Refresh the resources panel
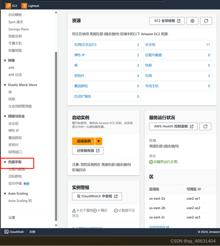 coord(206,21)
